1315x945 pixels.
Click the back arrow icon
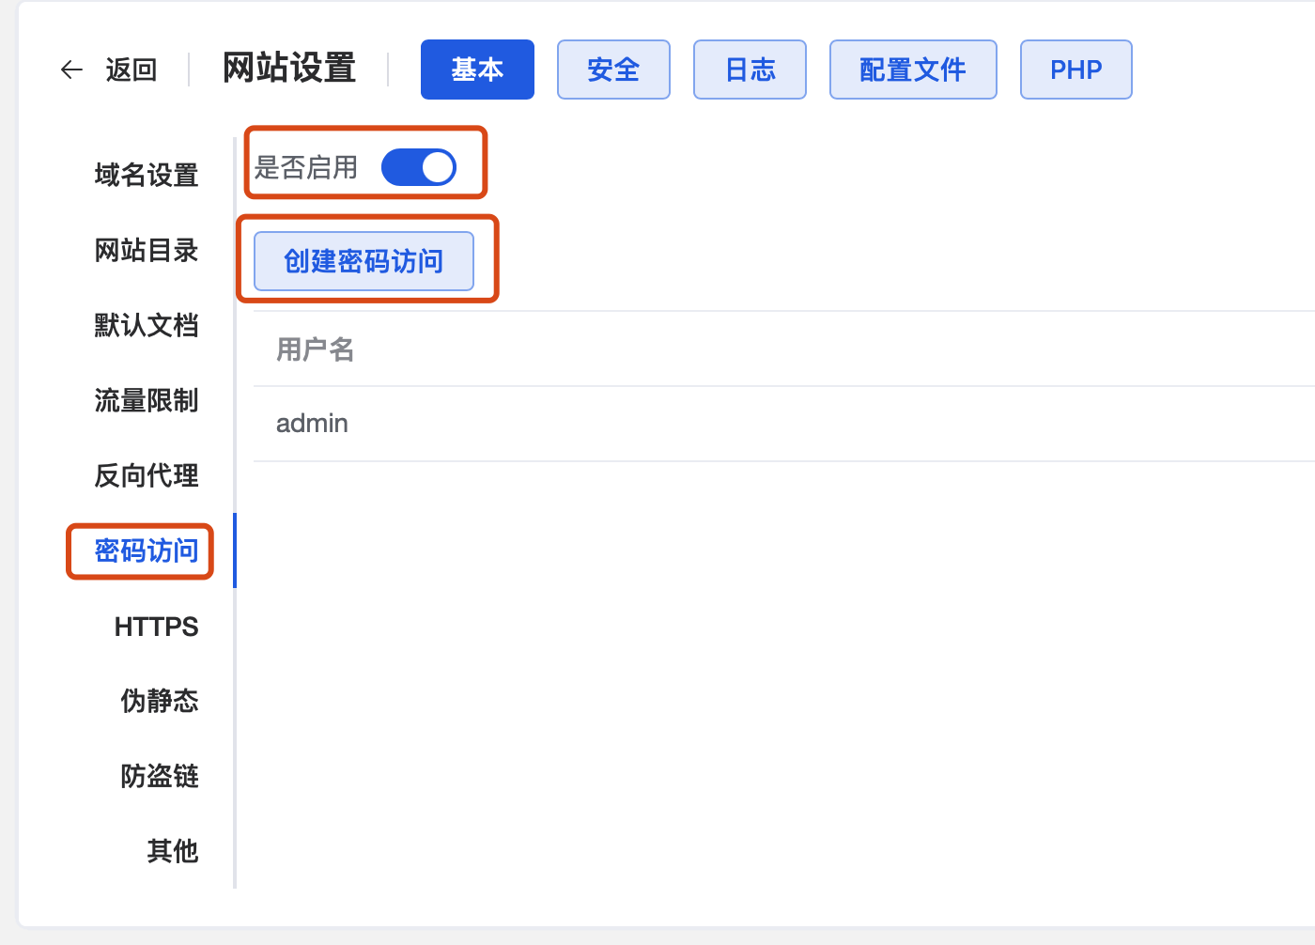pos(71,70)
